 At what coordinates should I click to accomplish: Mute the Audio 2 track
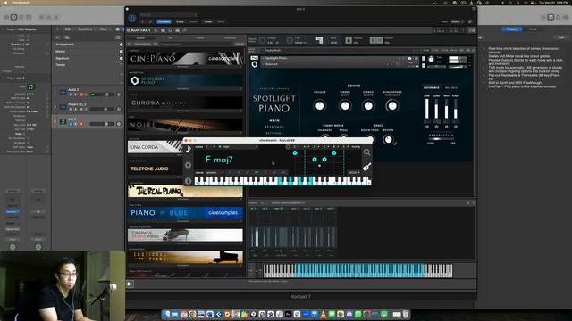[71, 95]
